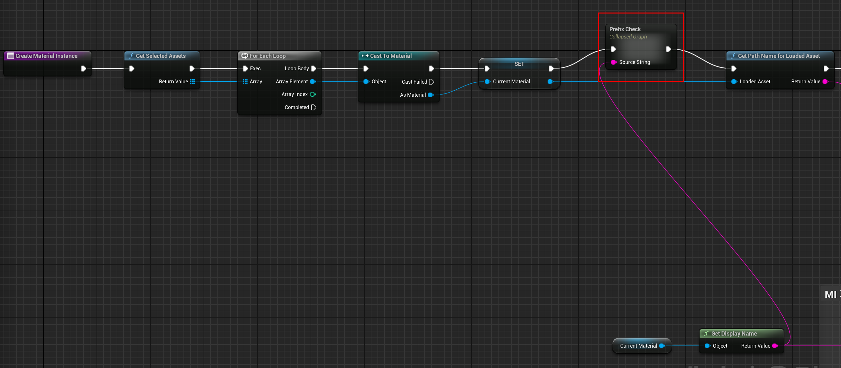Click the Object input pin on Cast To Material

pos(366,81)
